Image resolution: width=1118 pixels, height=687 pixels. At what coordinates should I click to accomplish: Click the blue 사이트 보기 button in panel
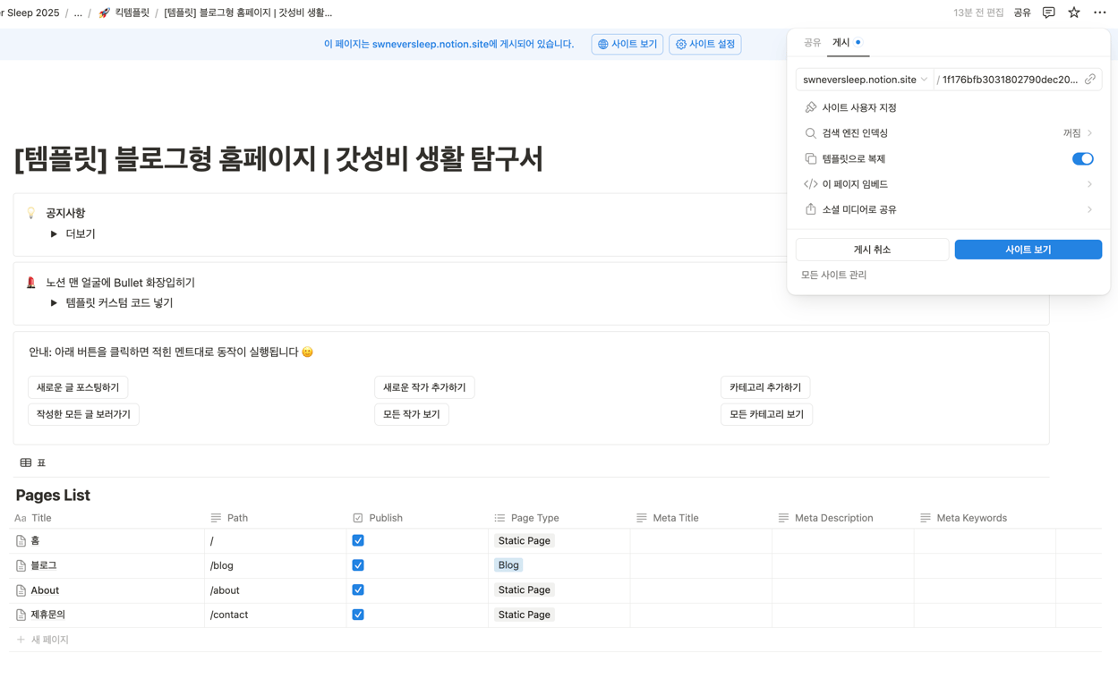click(1028, 250)
